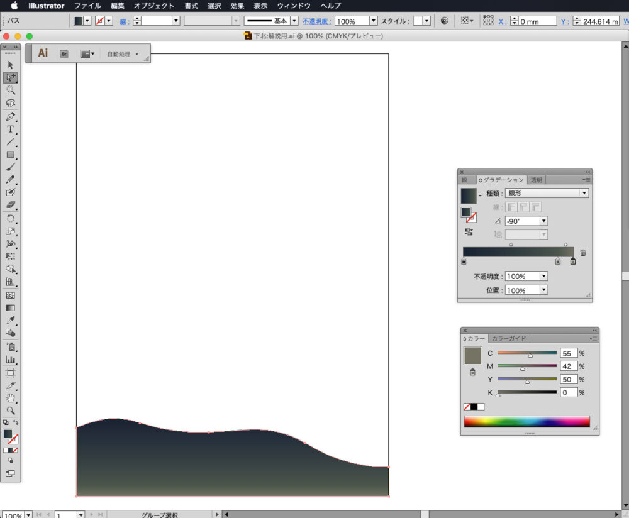Select the Type tool in toolbox
The height and width of the screenshot is (518, 629).
click(x=10, y=129)
